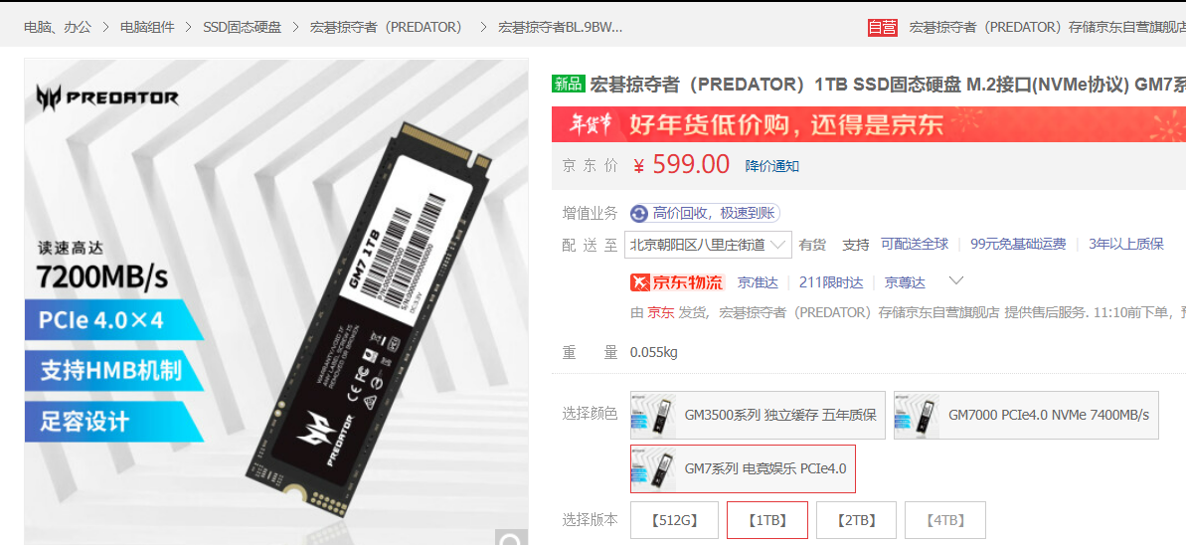Click the 高价回收 recycle icon
Screen dimensions: 1186x545
click(x=639, y=214)
